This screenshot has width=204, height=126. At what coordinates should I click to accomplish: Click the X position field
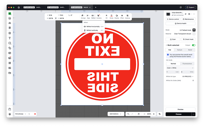tap(51, 15)
